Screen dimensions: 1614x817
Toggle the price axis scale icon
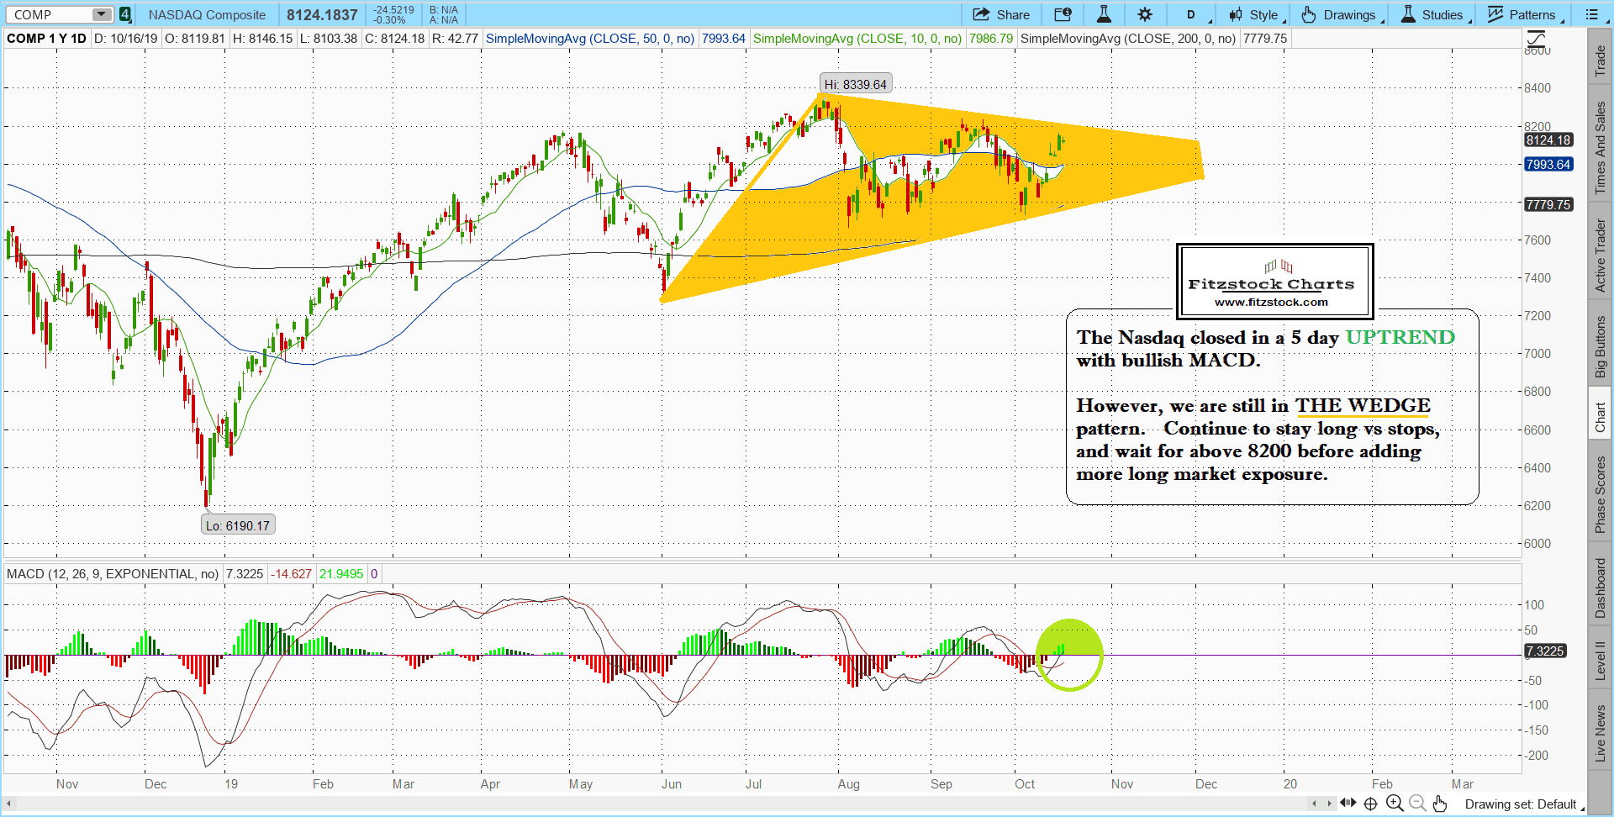[1536, 39]
